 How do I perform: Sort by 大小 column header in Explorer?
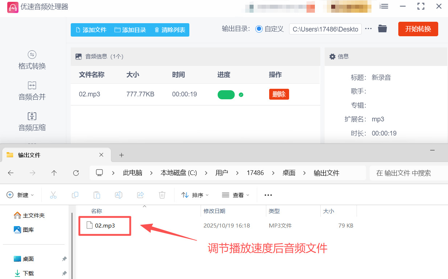pyautogui.click(x=329, y=211)
